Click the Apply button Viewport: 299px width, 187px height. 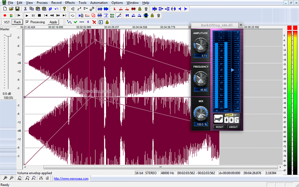(53, 22)
